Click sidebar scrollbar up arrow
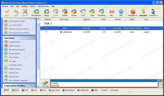 point(38,19)
